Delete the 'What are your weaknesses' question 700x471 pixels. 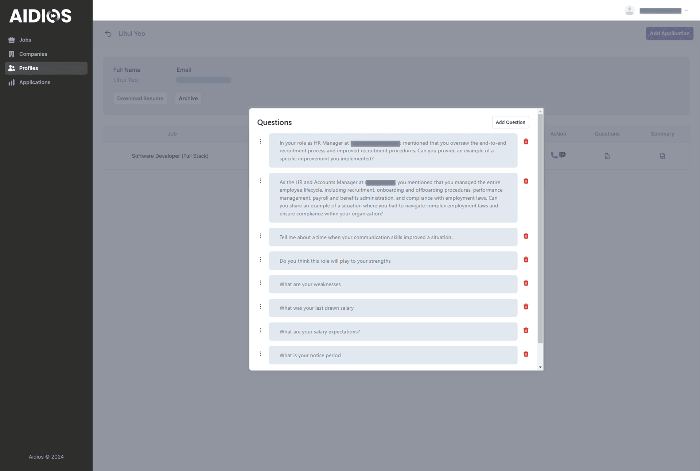(x=526, y=283)
